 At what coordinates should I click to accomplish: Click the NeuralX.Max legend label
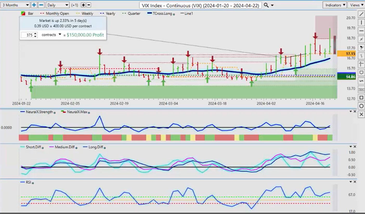point(77,112)
